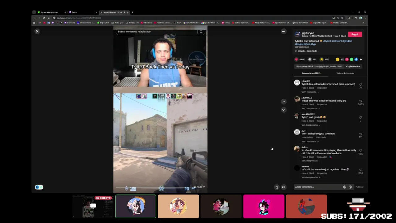Click the browser back arrow
396x223 pixels.
pos(34,18)
